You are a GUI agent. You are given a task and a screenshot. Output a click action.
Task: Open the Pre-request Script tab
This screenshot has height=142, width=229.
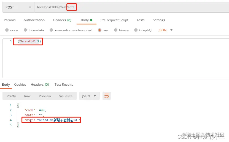(114, 20)
